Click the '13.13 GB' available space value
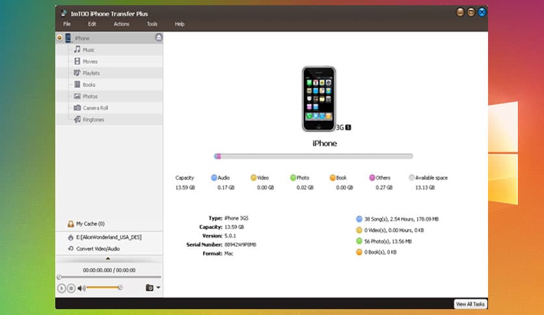This screenshot has width=544, height=315. (425, 187)
